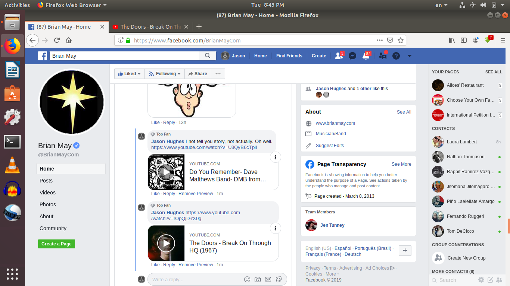Screen dimensions: 510x286
Task: Switch language to Español
Action: point(343,248)
